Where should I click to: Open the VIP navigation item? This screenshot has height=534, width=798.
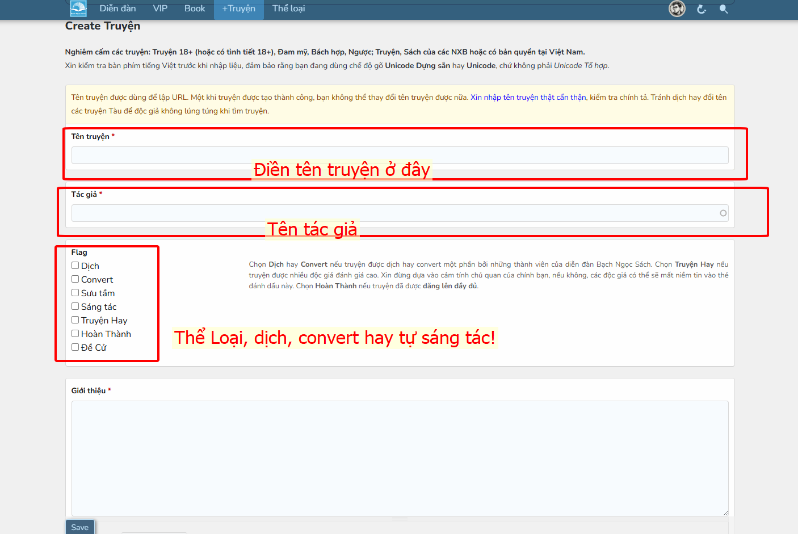pos(160,9)
